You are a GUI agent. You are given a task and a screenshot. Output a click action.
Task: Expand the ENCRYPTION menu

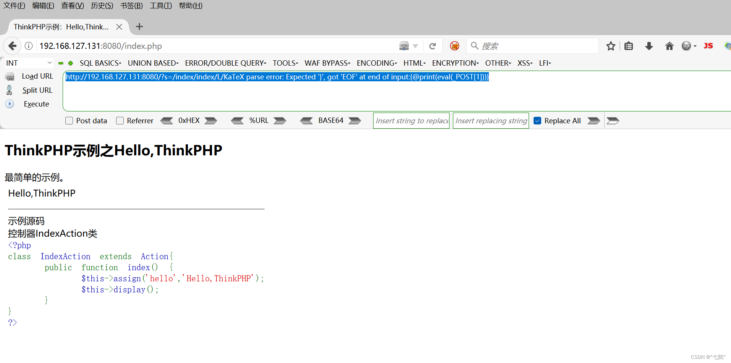point(455,63)
